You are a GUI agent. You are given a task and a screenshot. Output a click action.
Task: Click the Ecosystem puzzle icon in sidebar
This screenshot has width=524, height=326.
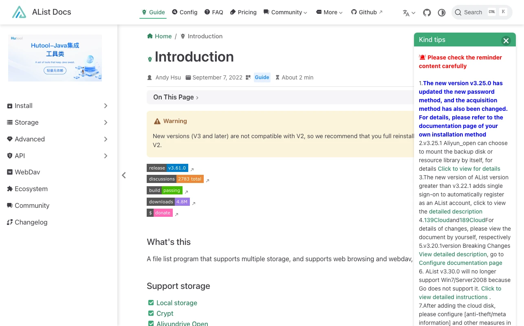tap(10, 189)
